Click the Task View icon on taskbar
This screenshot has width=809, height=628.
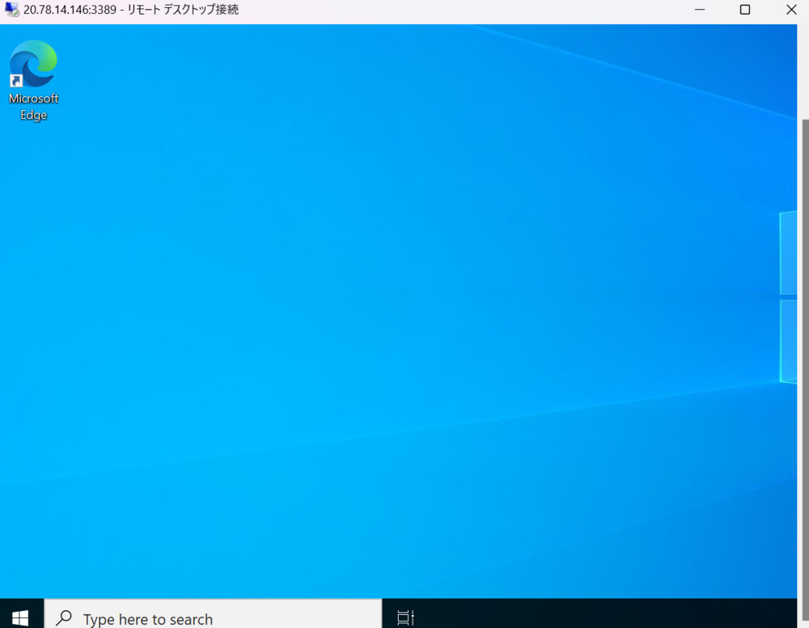pyautogui.click(x=405, y=617)
